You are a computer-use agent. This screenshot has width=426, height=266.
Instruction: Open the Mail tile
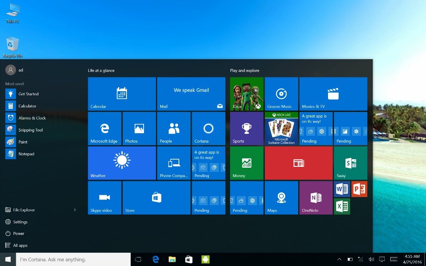point(191,94)
